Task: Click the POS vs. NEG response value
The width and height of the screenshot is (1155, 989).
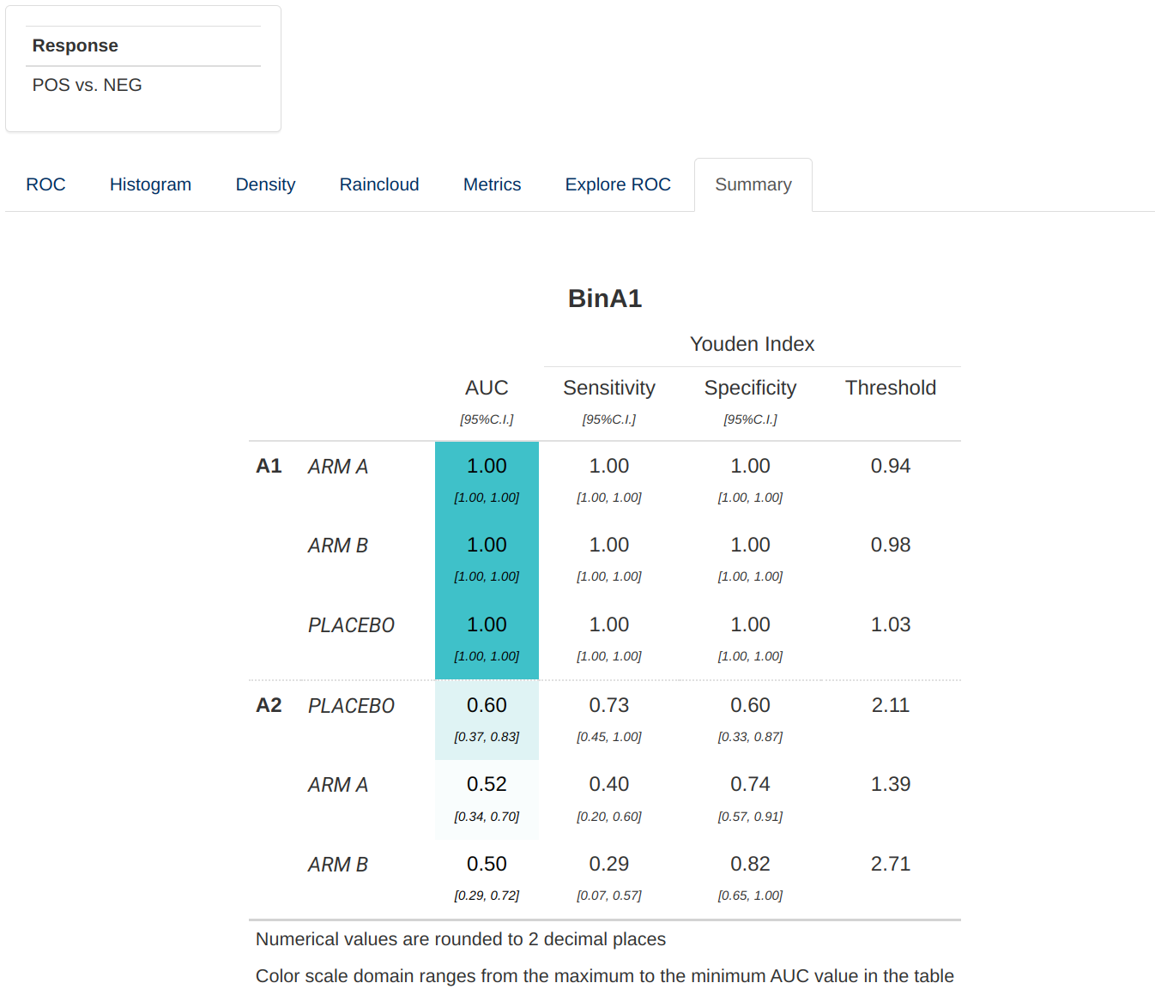Action: click(x=87, y=85)
